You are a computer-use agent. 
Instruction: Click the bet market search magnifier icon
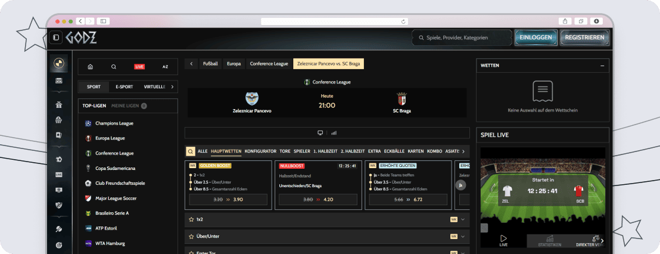[x=190, y=151]
